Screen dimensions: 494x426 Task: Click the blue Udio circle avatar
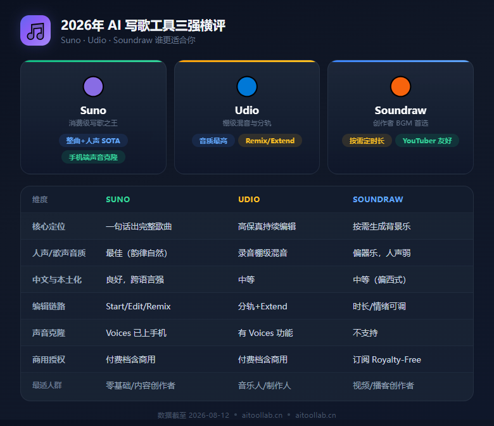[x=247, y=86]
